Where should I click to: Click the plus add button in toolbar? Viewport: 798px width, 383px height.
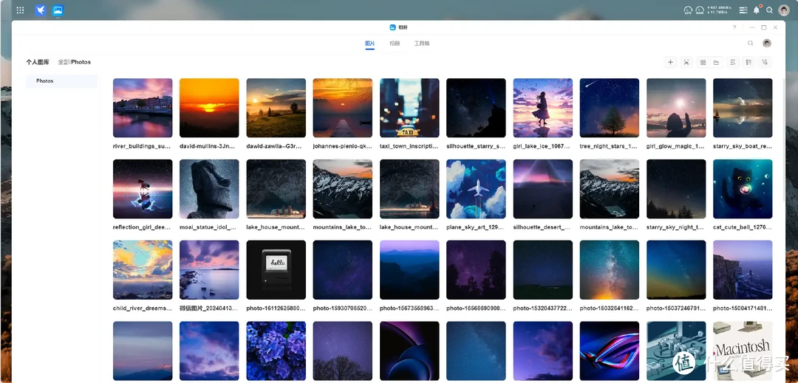(x=670, y=63)
